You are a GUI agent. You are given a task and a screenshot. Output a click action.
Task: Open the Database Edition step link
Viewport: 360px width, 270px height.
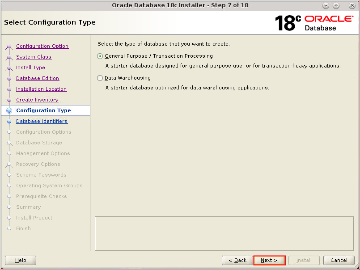click(x=38, y=78)
